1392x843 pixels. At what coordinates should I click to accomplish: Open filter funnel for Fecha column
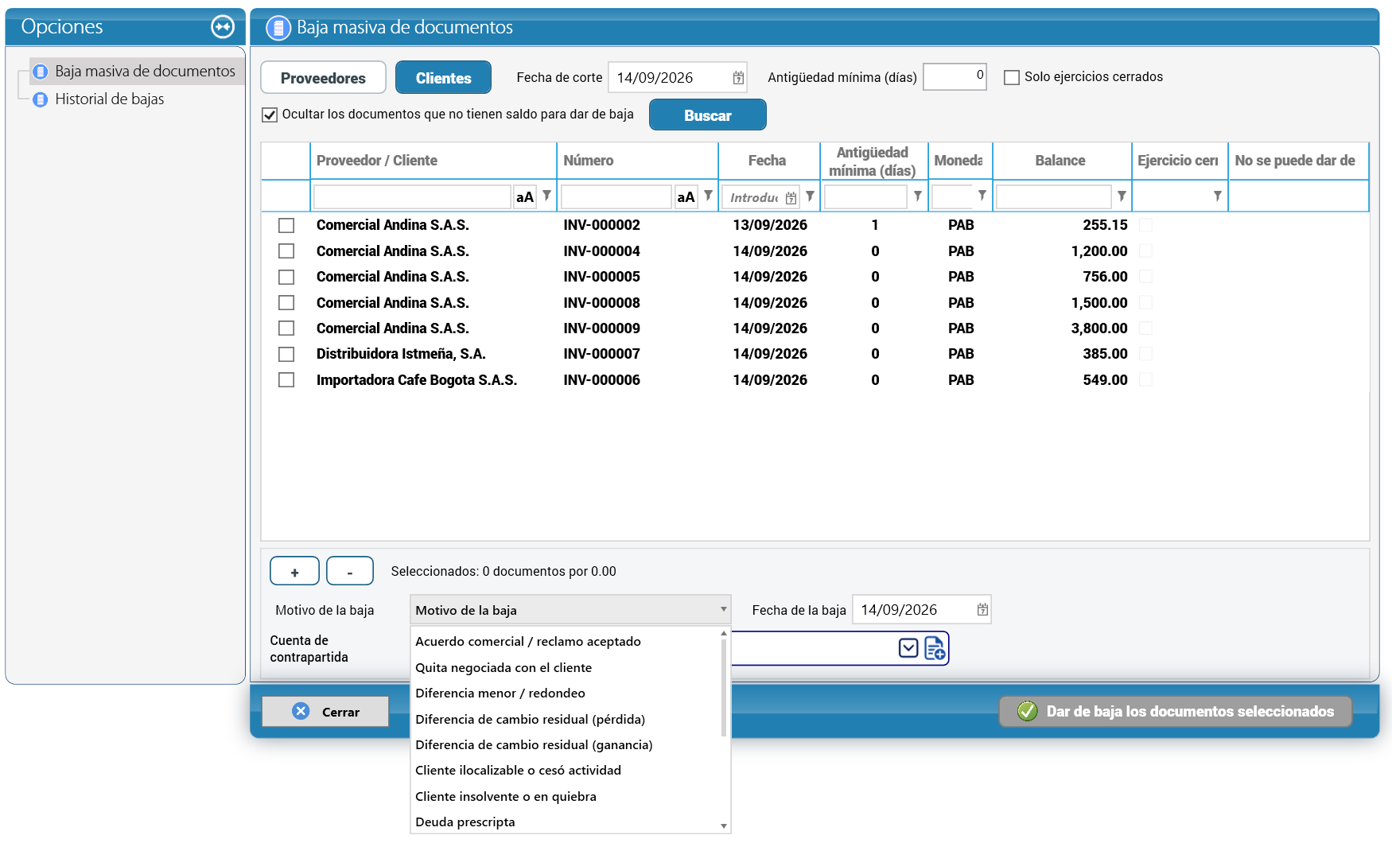pyautogui.click(x=810, y=196)
